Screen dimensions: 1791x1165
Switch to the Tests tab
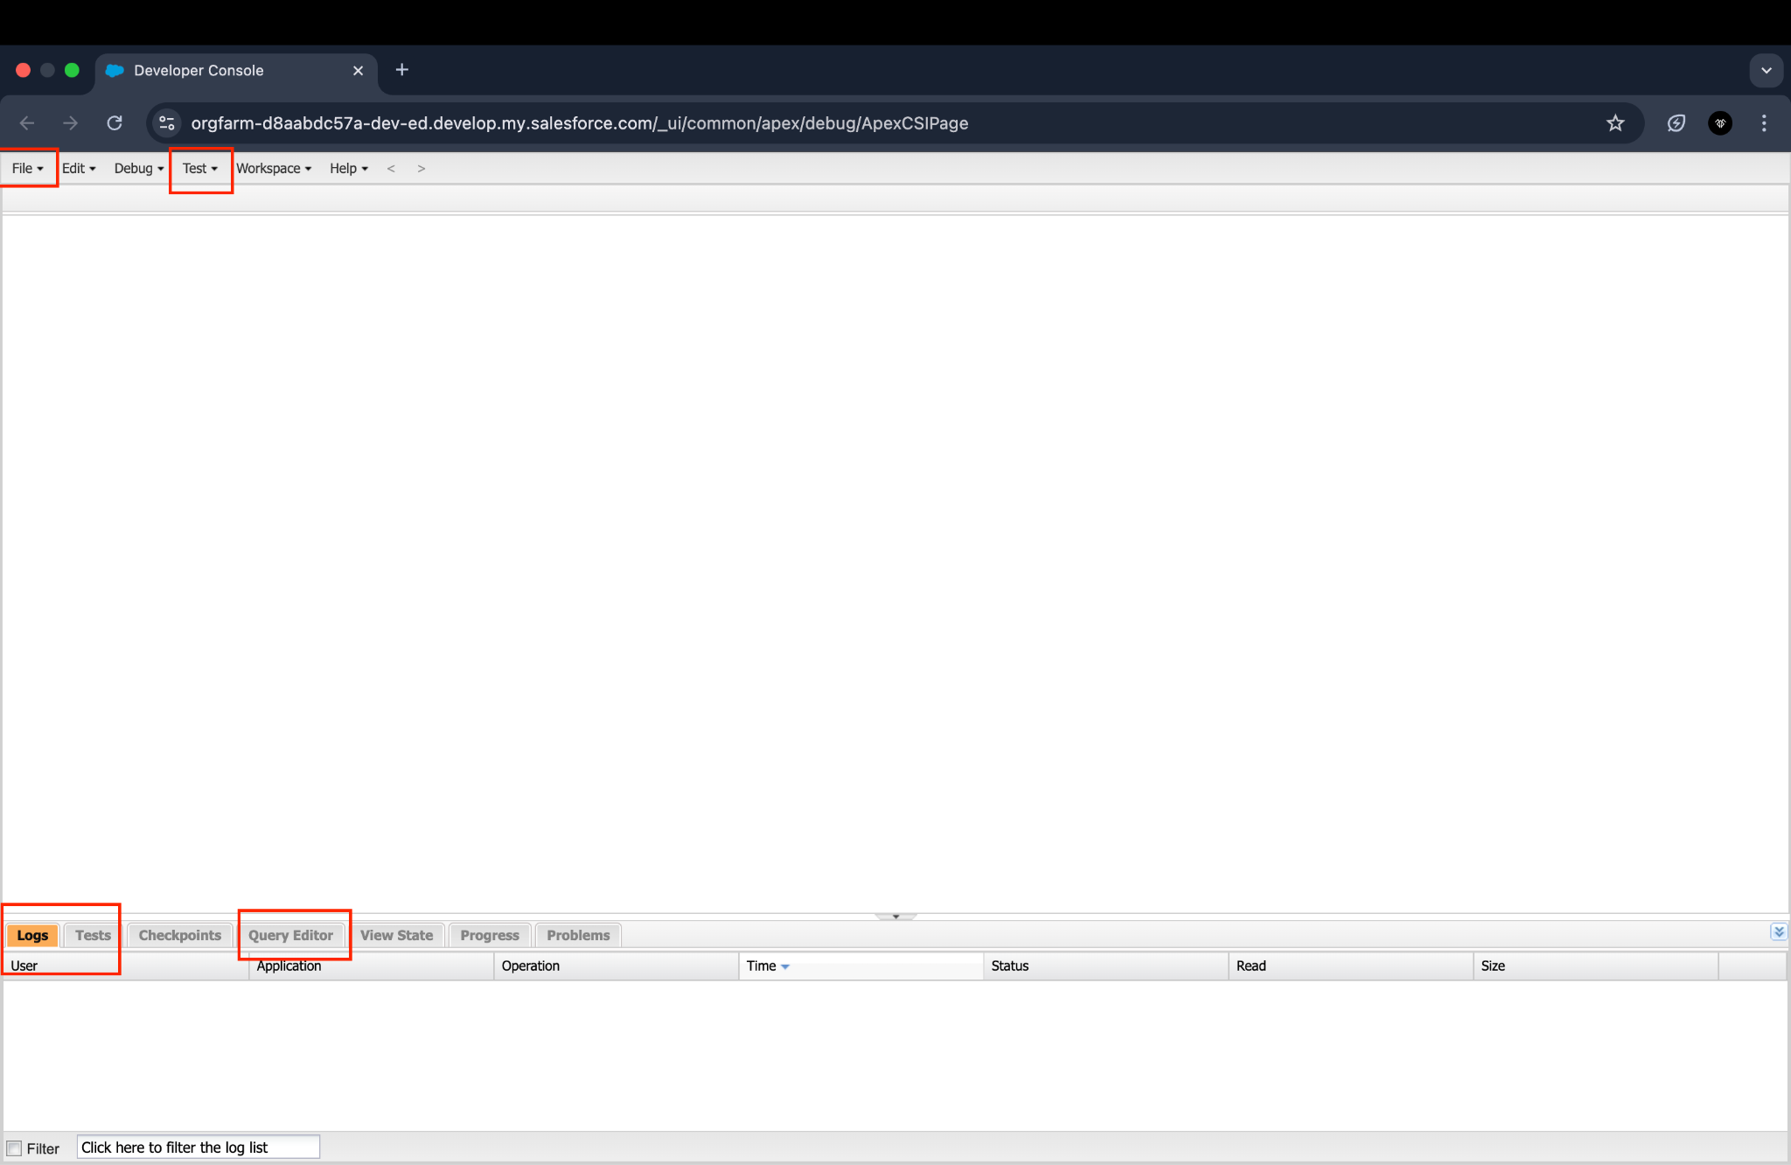click(92, 934)
